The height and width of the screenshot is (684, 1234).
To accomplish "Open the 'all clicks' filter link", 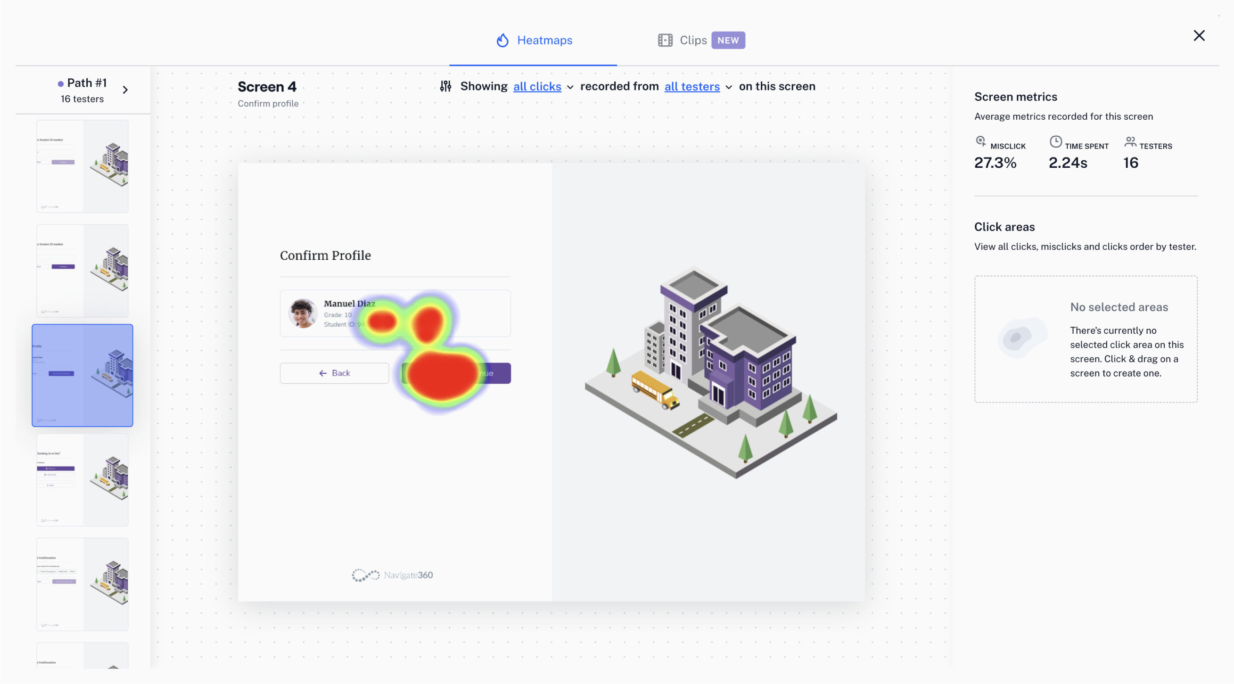I will coord(537,87).
